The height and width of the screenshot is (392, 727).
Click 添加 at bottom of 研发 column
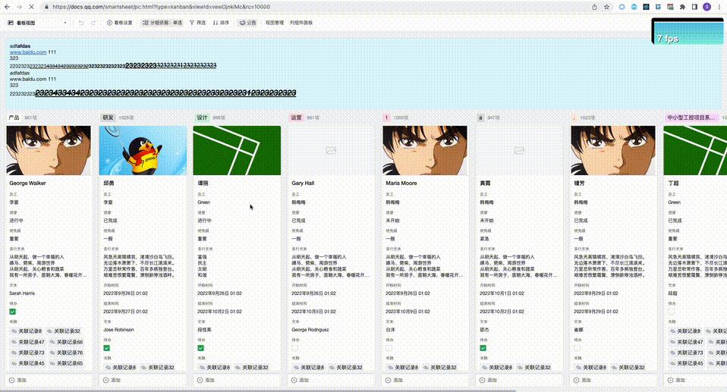[x=143, y=380]
